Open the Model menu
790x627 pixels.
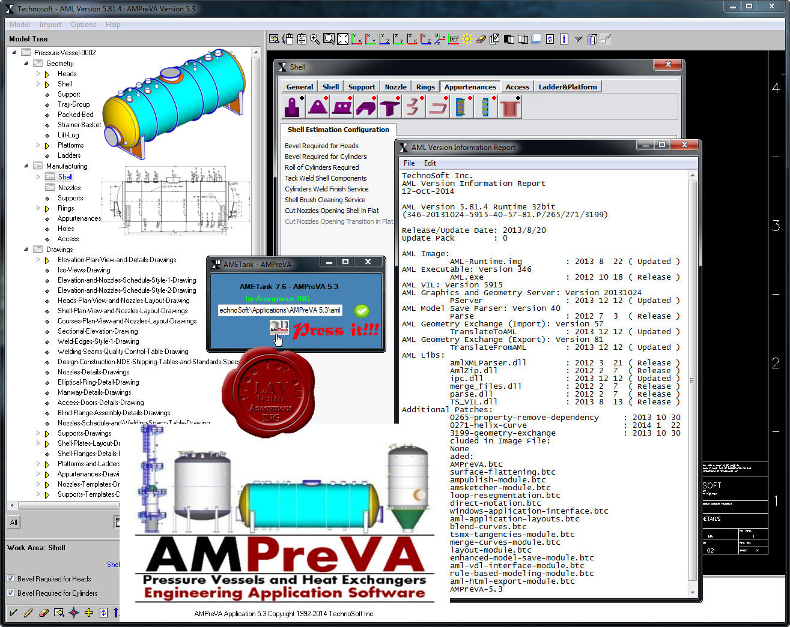click(x=20, y=25)
